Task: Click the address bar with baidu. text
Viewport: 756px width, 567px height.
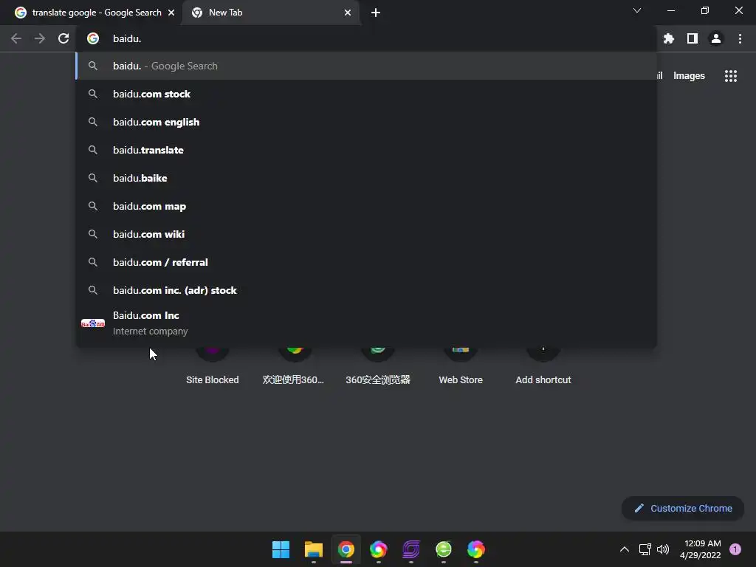Action: [366, 38]
